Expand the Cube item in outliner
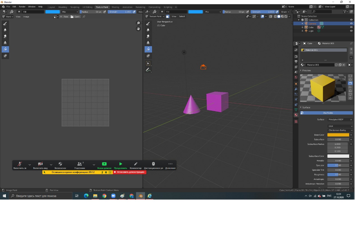This screenshot has height=235, width=359. pos(302,27)
